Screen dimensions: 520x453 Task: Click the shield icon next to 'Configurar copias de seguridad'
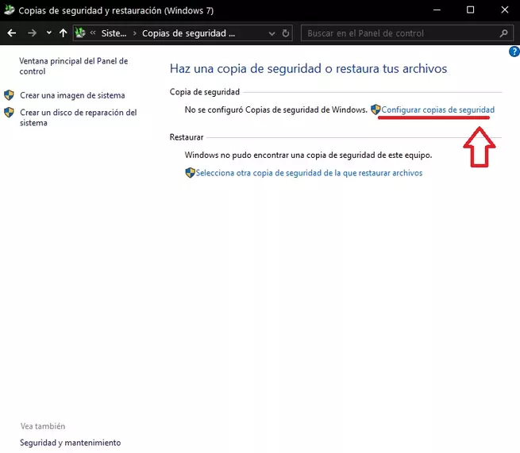(x=376, y=109)
